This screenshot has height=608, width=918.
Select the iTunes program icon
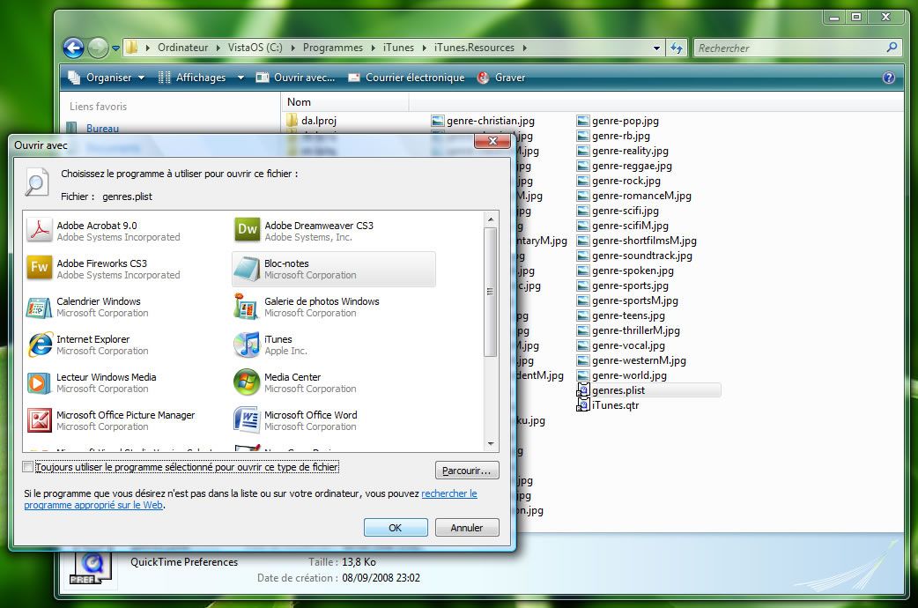click(x=247, y=345)
